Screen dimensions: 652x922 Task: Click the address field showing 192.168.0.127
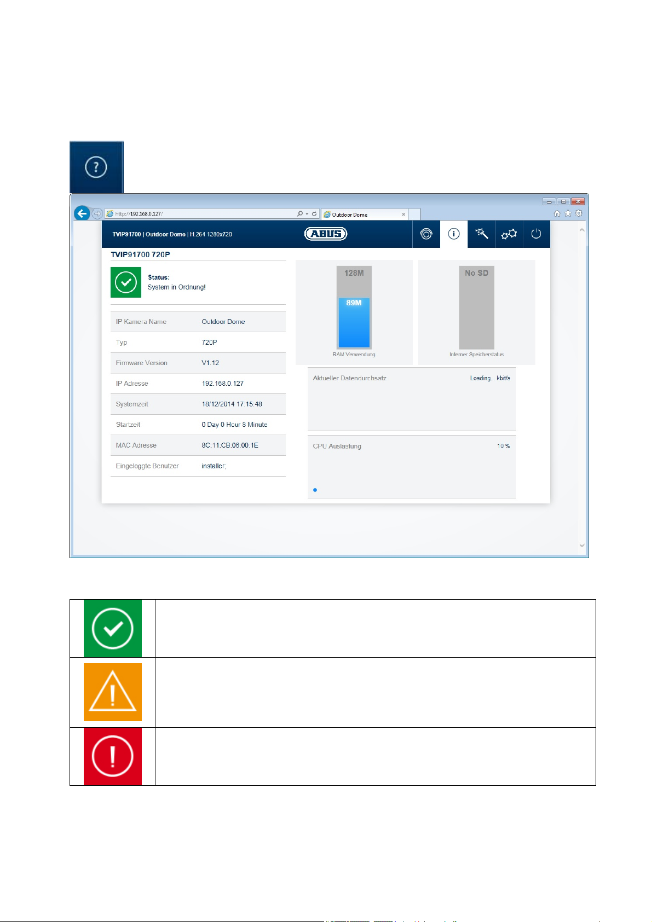(x=200, y=214)
